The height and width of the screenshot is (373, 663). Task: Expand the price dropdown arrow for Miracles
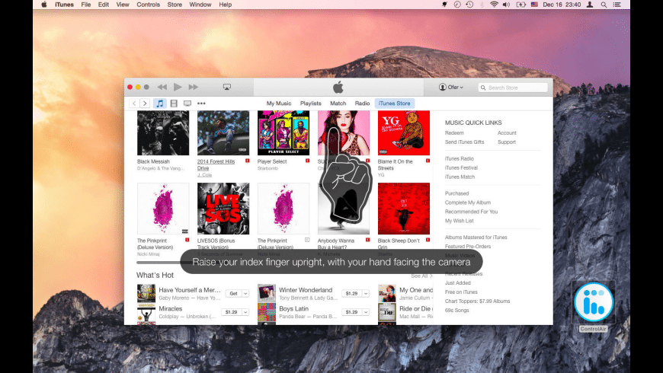click(245, 312)
